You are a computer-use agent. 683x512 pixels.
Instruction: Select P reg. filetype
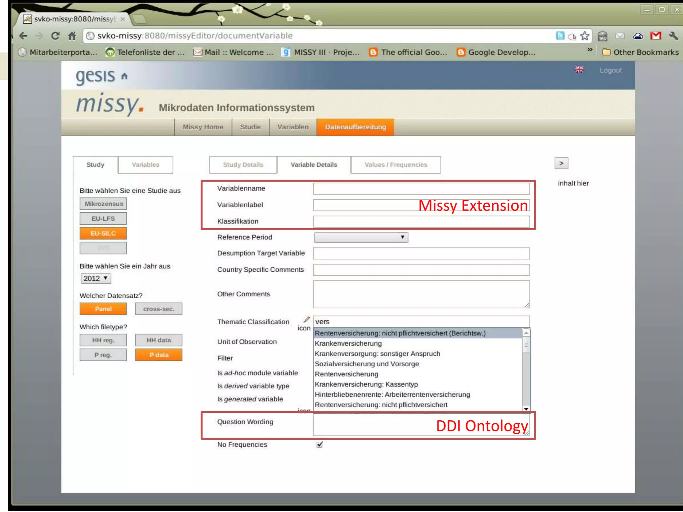(103, 355)
